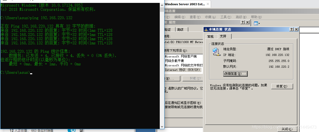Click the 12 人正在看 viewer count text
The width and height of the screenshot is (319, 132).
click(19, 130)
